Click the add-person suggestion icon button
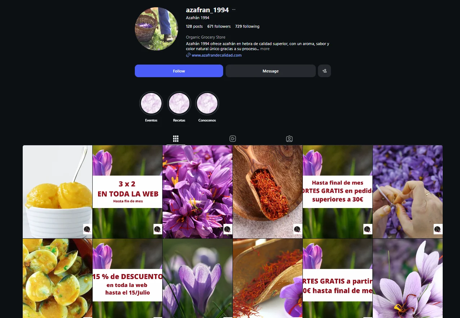Screen dimensions: 460x318 click(324, 71)
